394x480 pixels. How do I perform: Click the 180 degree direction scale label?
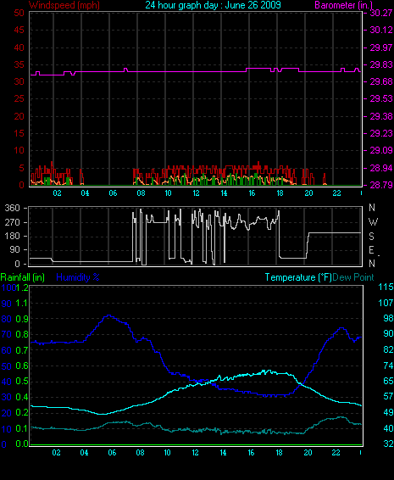tap(12, 236)
